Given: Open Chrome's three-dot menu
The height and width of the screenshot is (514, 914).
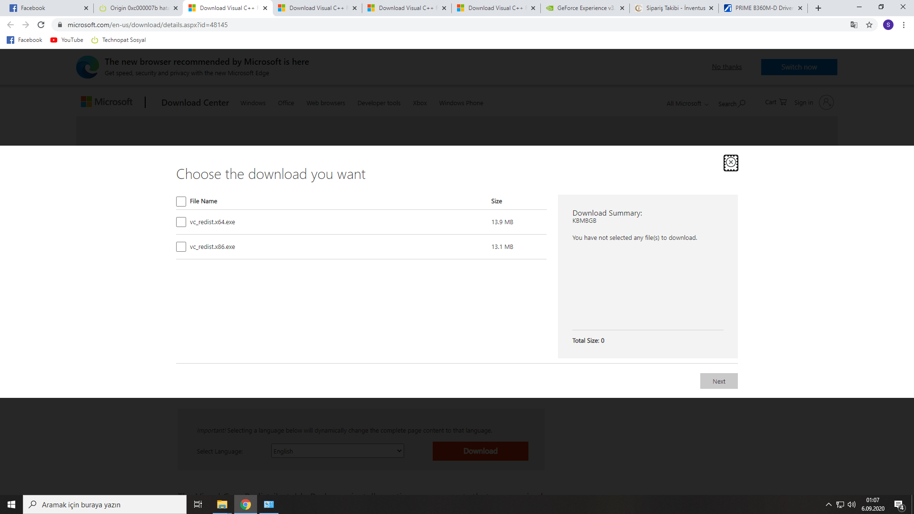Looking at the screenshot, I should pyautogui.click(x=904, y=25).
